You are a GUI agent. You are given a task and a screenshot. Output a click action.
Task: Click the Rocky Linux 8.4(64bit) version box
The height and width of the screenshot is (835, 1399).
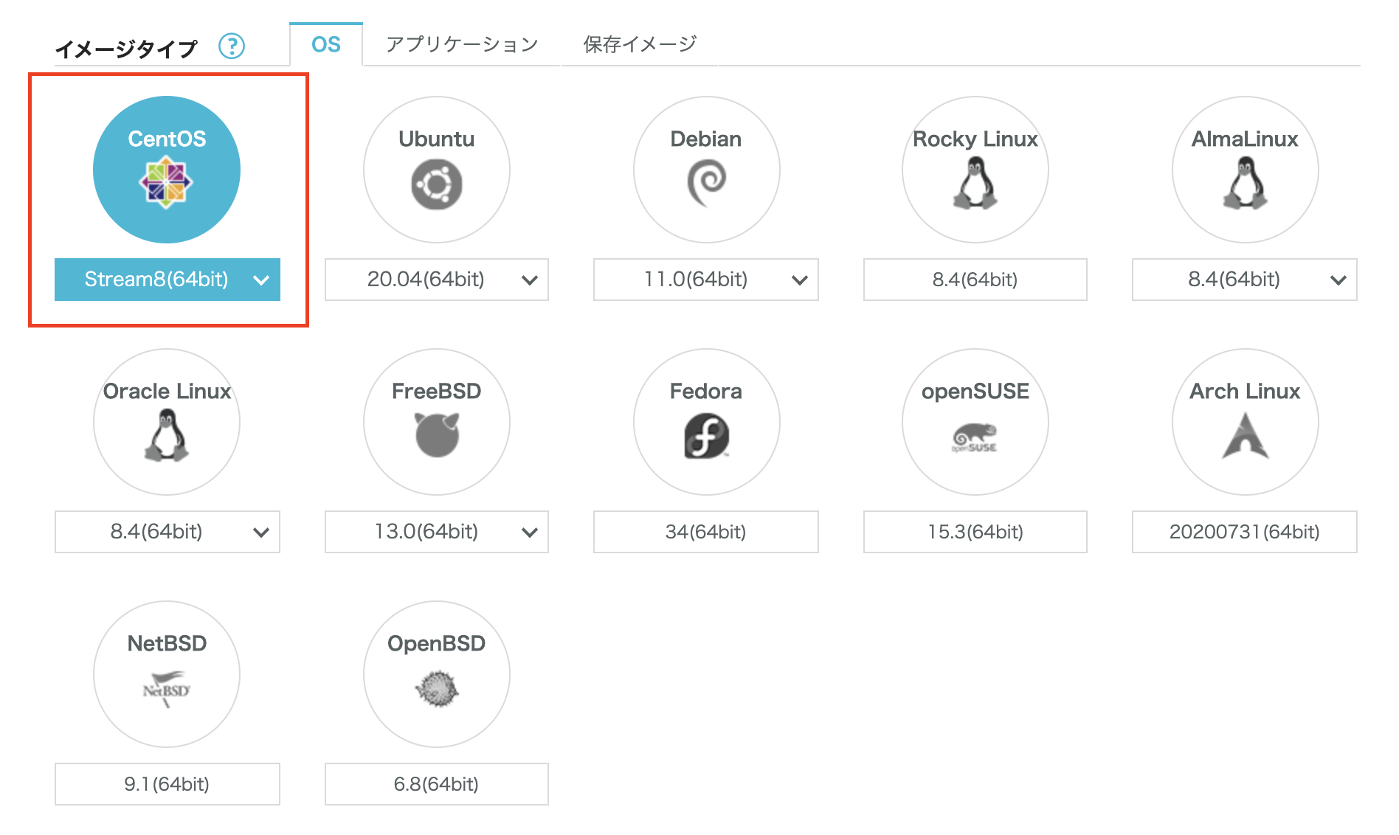975,280
